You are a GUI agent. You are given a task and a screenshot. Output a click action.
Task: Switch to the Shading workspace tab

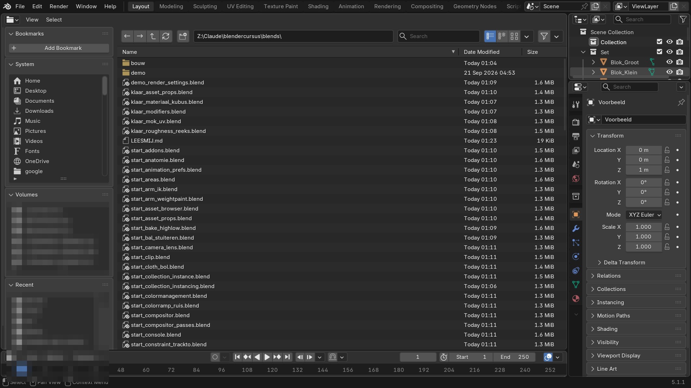click(318, 6)
